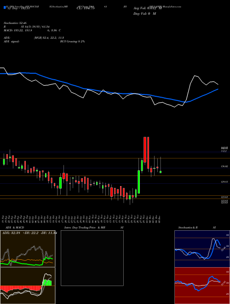Select the 'Stochastics: 52.46' value
Viewport: 230px width, 304px height.
15,23
